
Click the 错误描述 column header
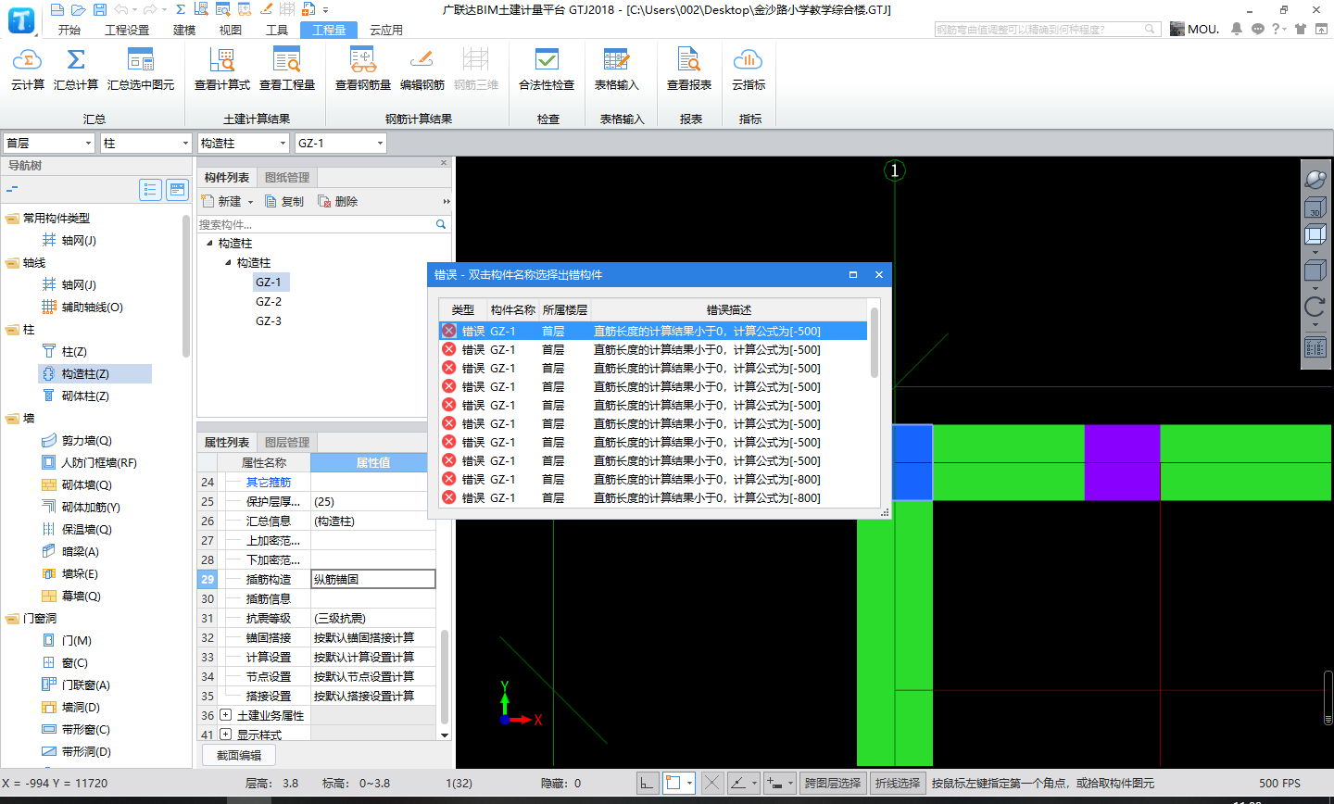coord(728,309)
